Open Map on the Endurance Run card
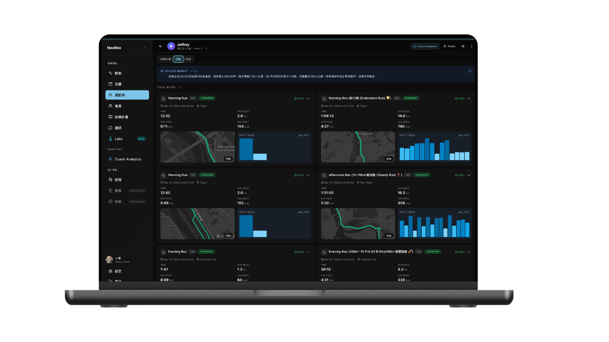This screenshot has height=342, width=609. pyautogui.click(x=389, y=159)
